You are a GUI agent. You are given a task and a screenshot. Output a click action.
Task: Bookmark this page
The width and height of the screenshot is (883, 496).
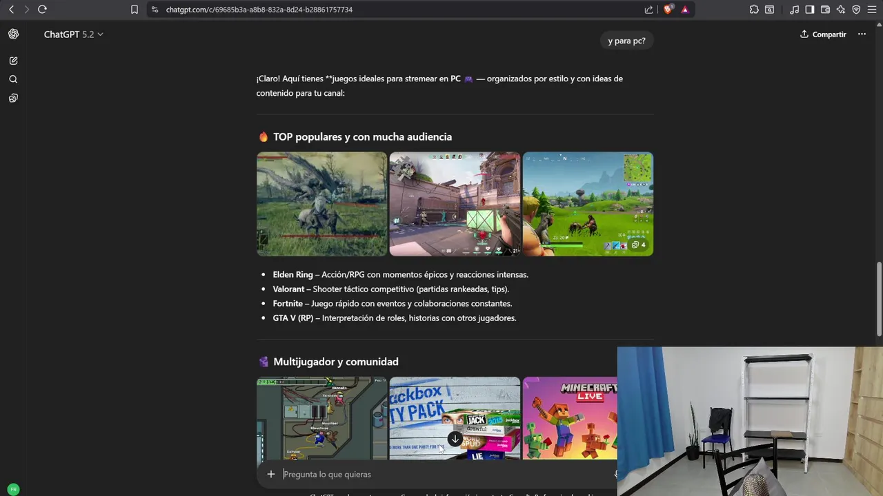(x=135, y=10)
